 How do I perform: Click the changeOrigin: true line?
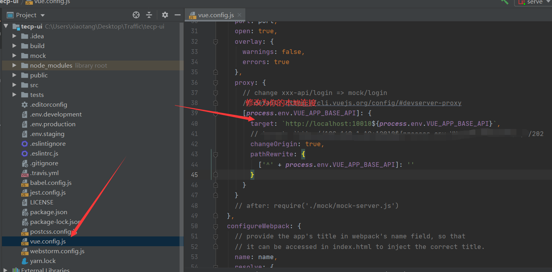click(x=288, y=144)
